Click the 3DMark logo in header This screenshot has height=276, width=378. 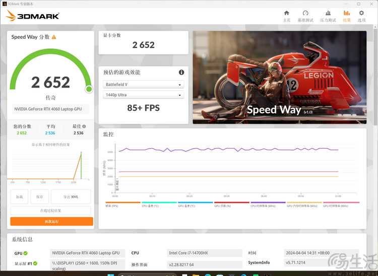pos(32,16)
